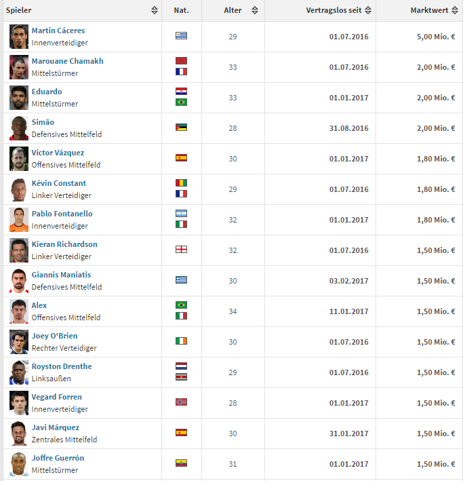Screen dimensions: 463x481
Task: Sort table by Spieler column arrows
Action: pyautogui.click(x=155, y=10)
